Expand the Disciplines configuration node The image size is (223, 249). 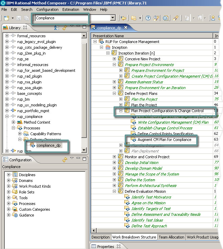(x=8, y=175)
